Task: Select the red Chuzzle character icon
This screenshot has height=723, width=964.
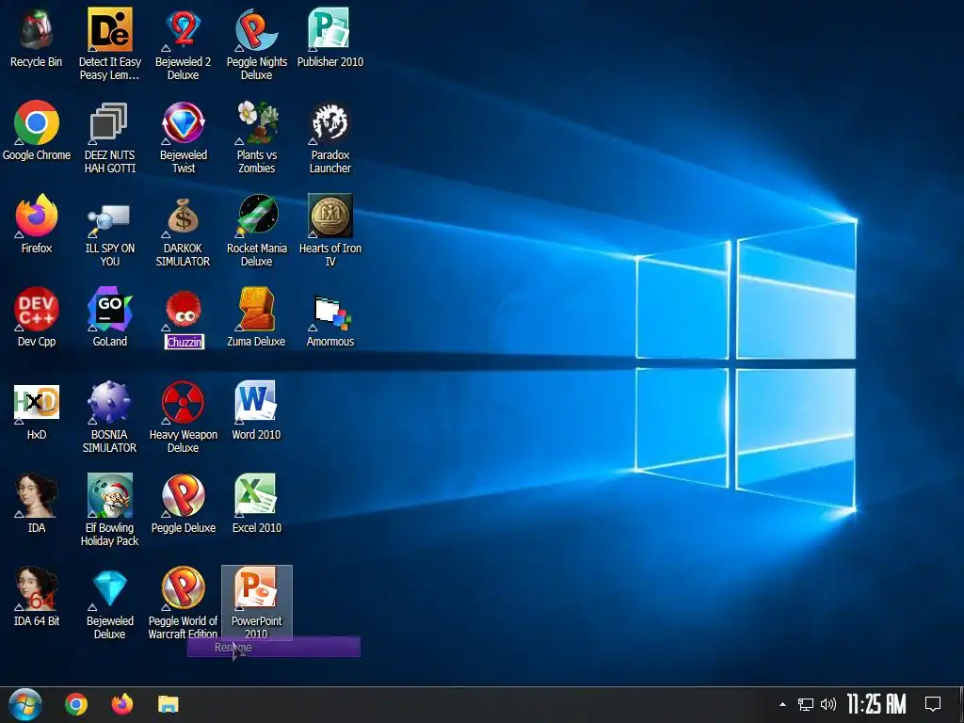Action: 184,309
